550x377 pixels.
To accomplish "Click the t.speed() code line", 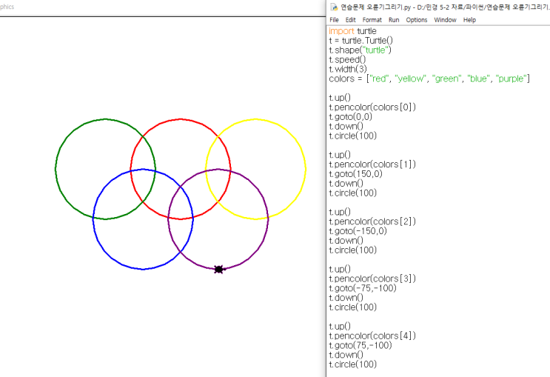I will point(347,59).
